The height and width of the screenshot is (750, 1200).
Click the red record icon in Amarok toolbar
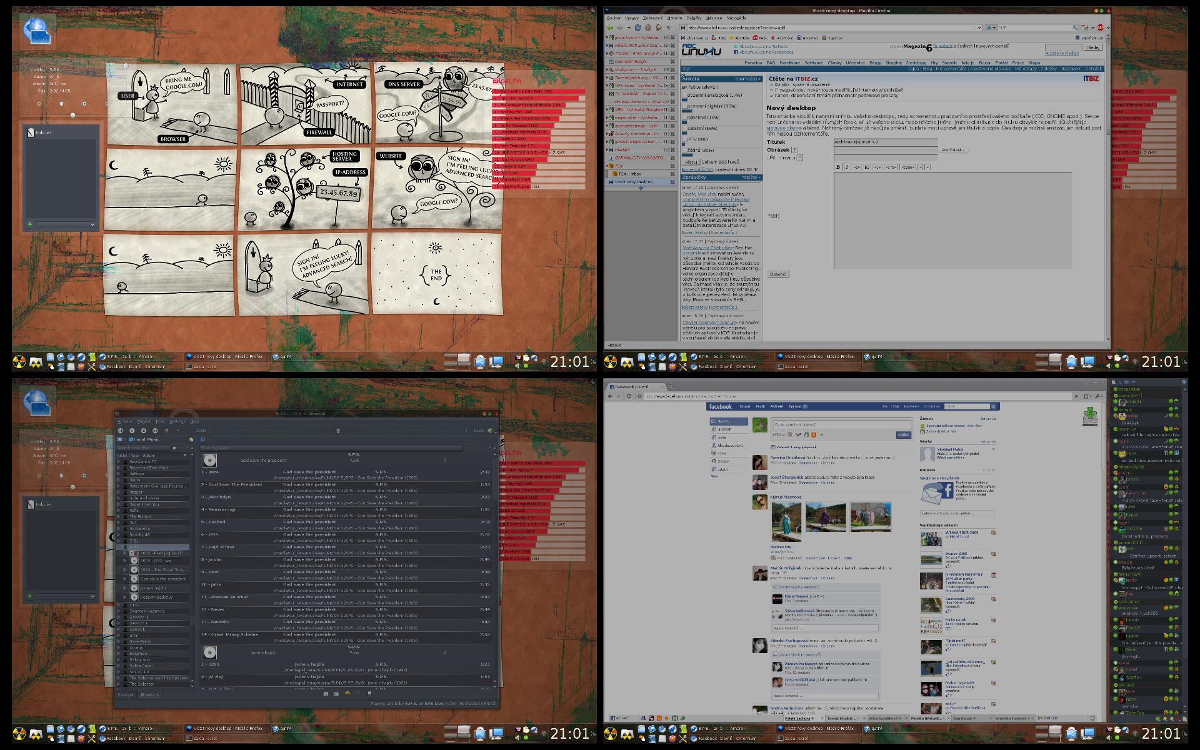pos(167,431)
